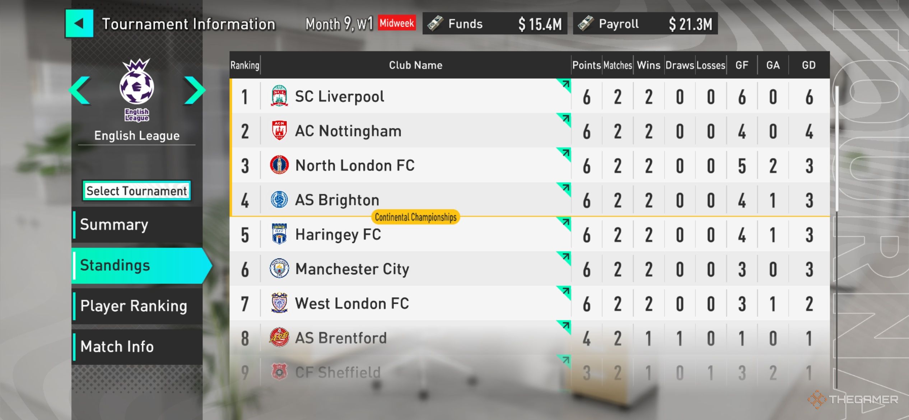This screenshot has width=909, height=420.
Task: Open the Match Info tab
Action: pos(137,346)
